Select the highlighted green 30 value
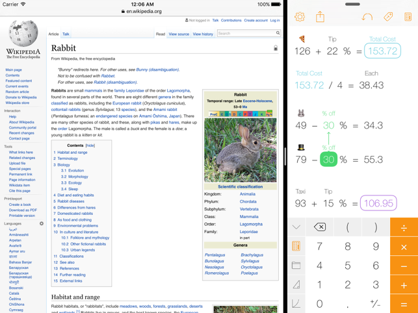418x313 pixels. (328, 159)
